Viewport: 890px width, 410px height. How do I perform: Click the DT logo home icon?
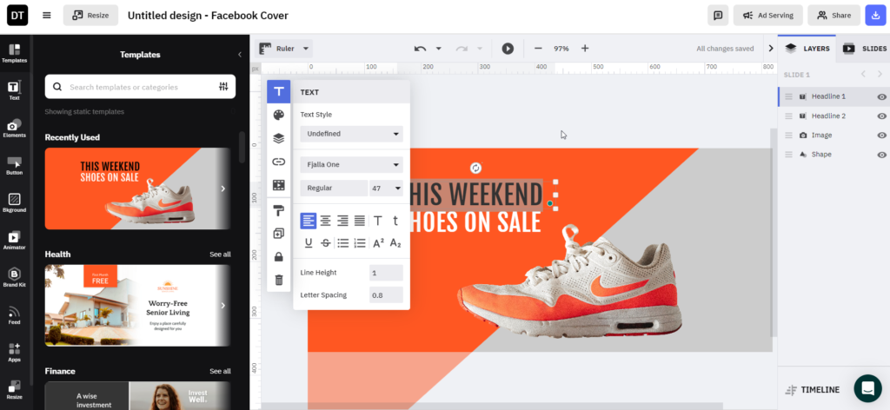tap(17, 16)
